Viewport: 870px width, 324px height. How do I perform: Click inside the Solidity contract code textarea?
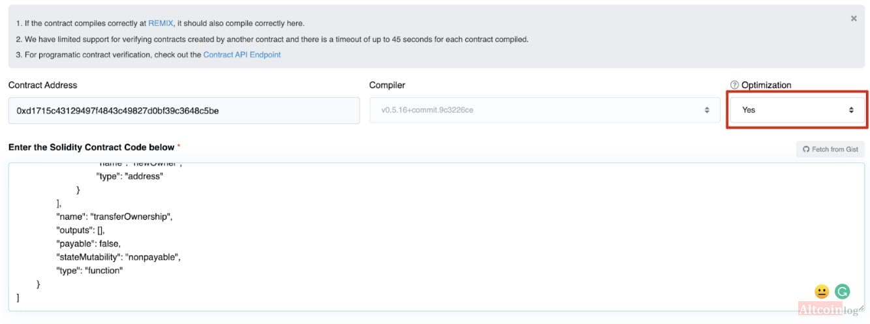pos(436,237)
